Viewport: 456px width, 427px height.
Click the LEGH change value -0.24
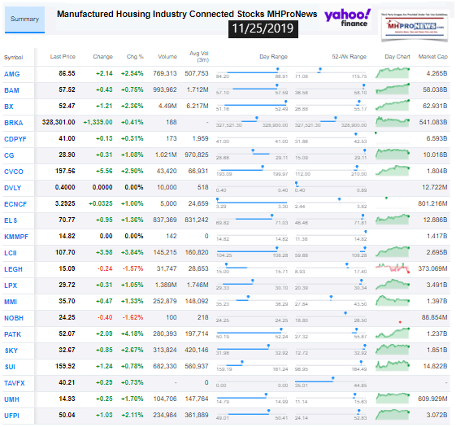105,268
